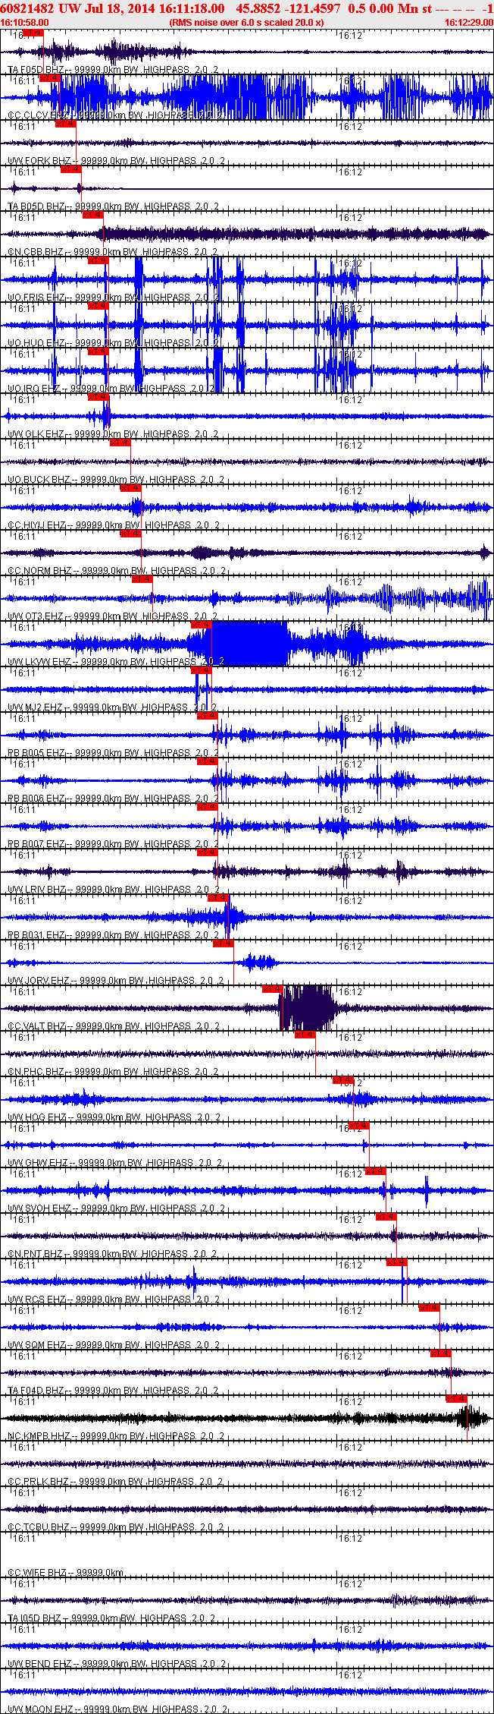Select the TA I05D BHZ station label

(35, 1618)
